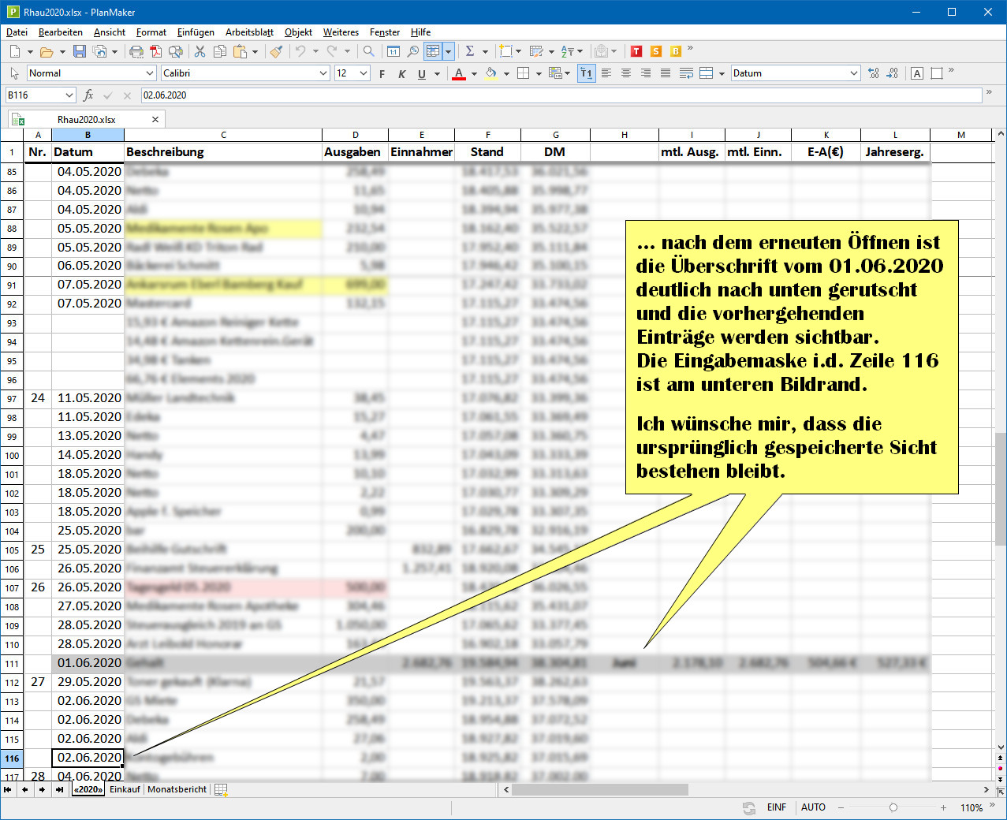The height and width of the screenshot is (820, 1007).
Task: Open the Datei menu
Action: tap(17, 32)
